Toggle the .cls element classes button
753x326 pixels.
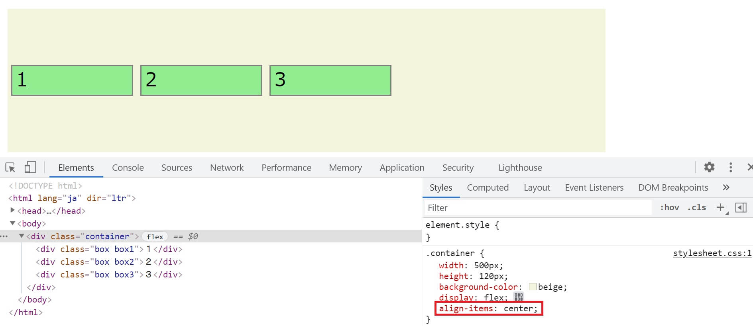coord(696,207)
